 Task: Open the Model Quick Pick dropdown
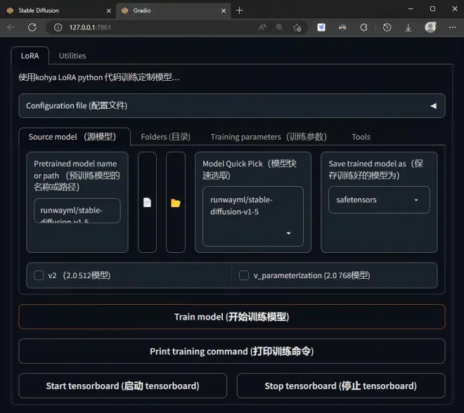tap(253, 216)
